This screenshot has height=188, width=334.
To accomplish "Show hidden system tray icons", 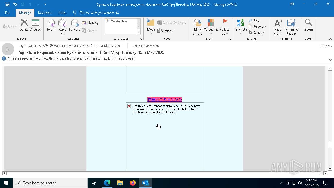I will [282, 183].
